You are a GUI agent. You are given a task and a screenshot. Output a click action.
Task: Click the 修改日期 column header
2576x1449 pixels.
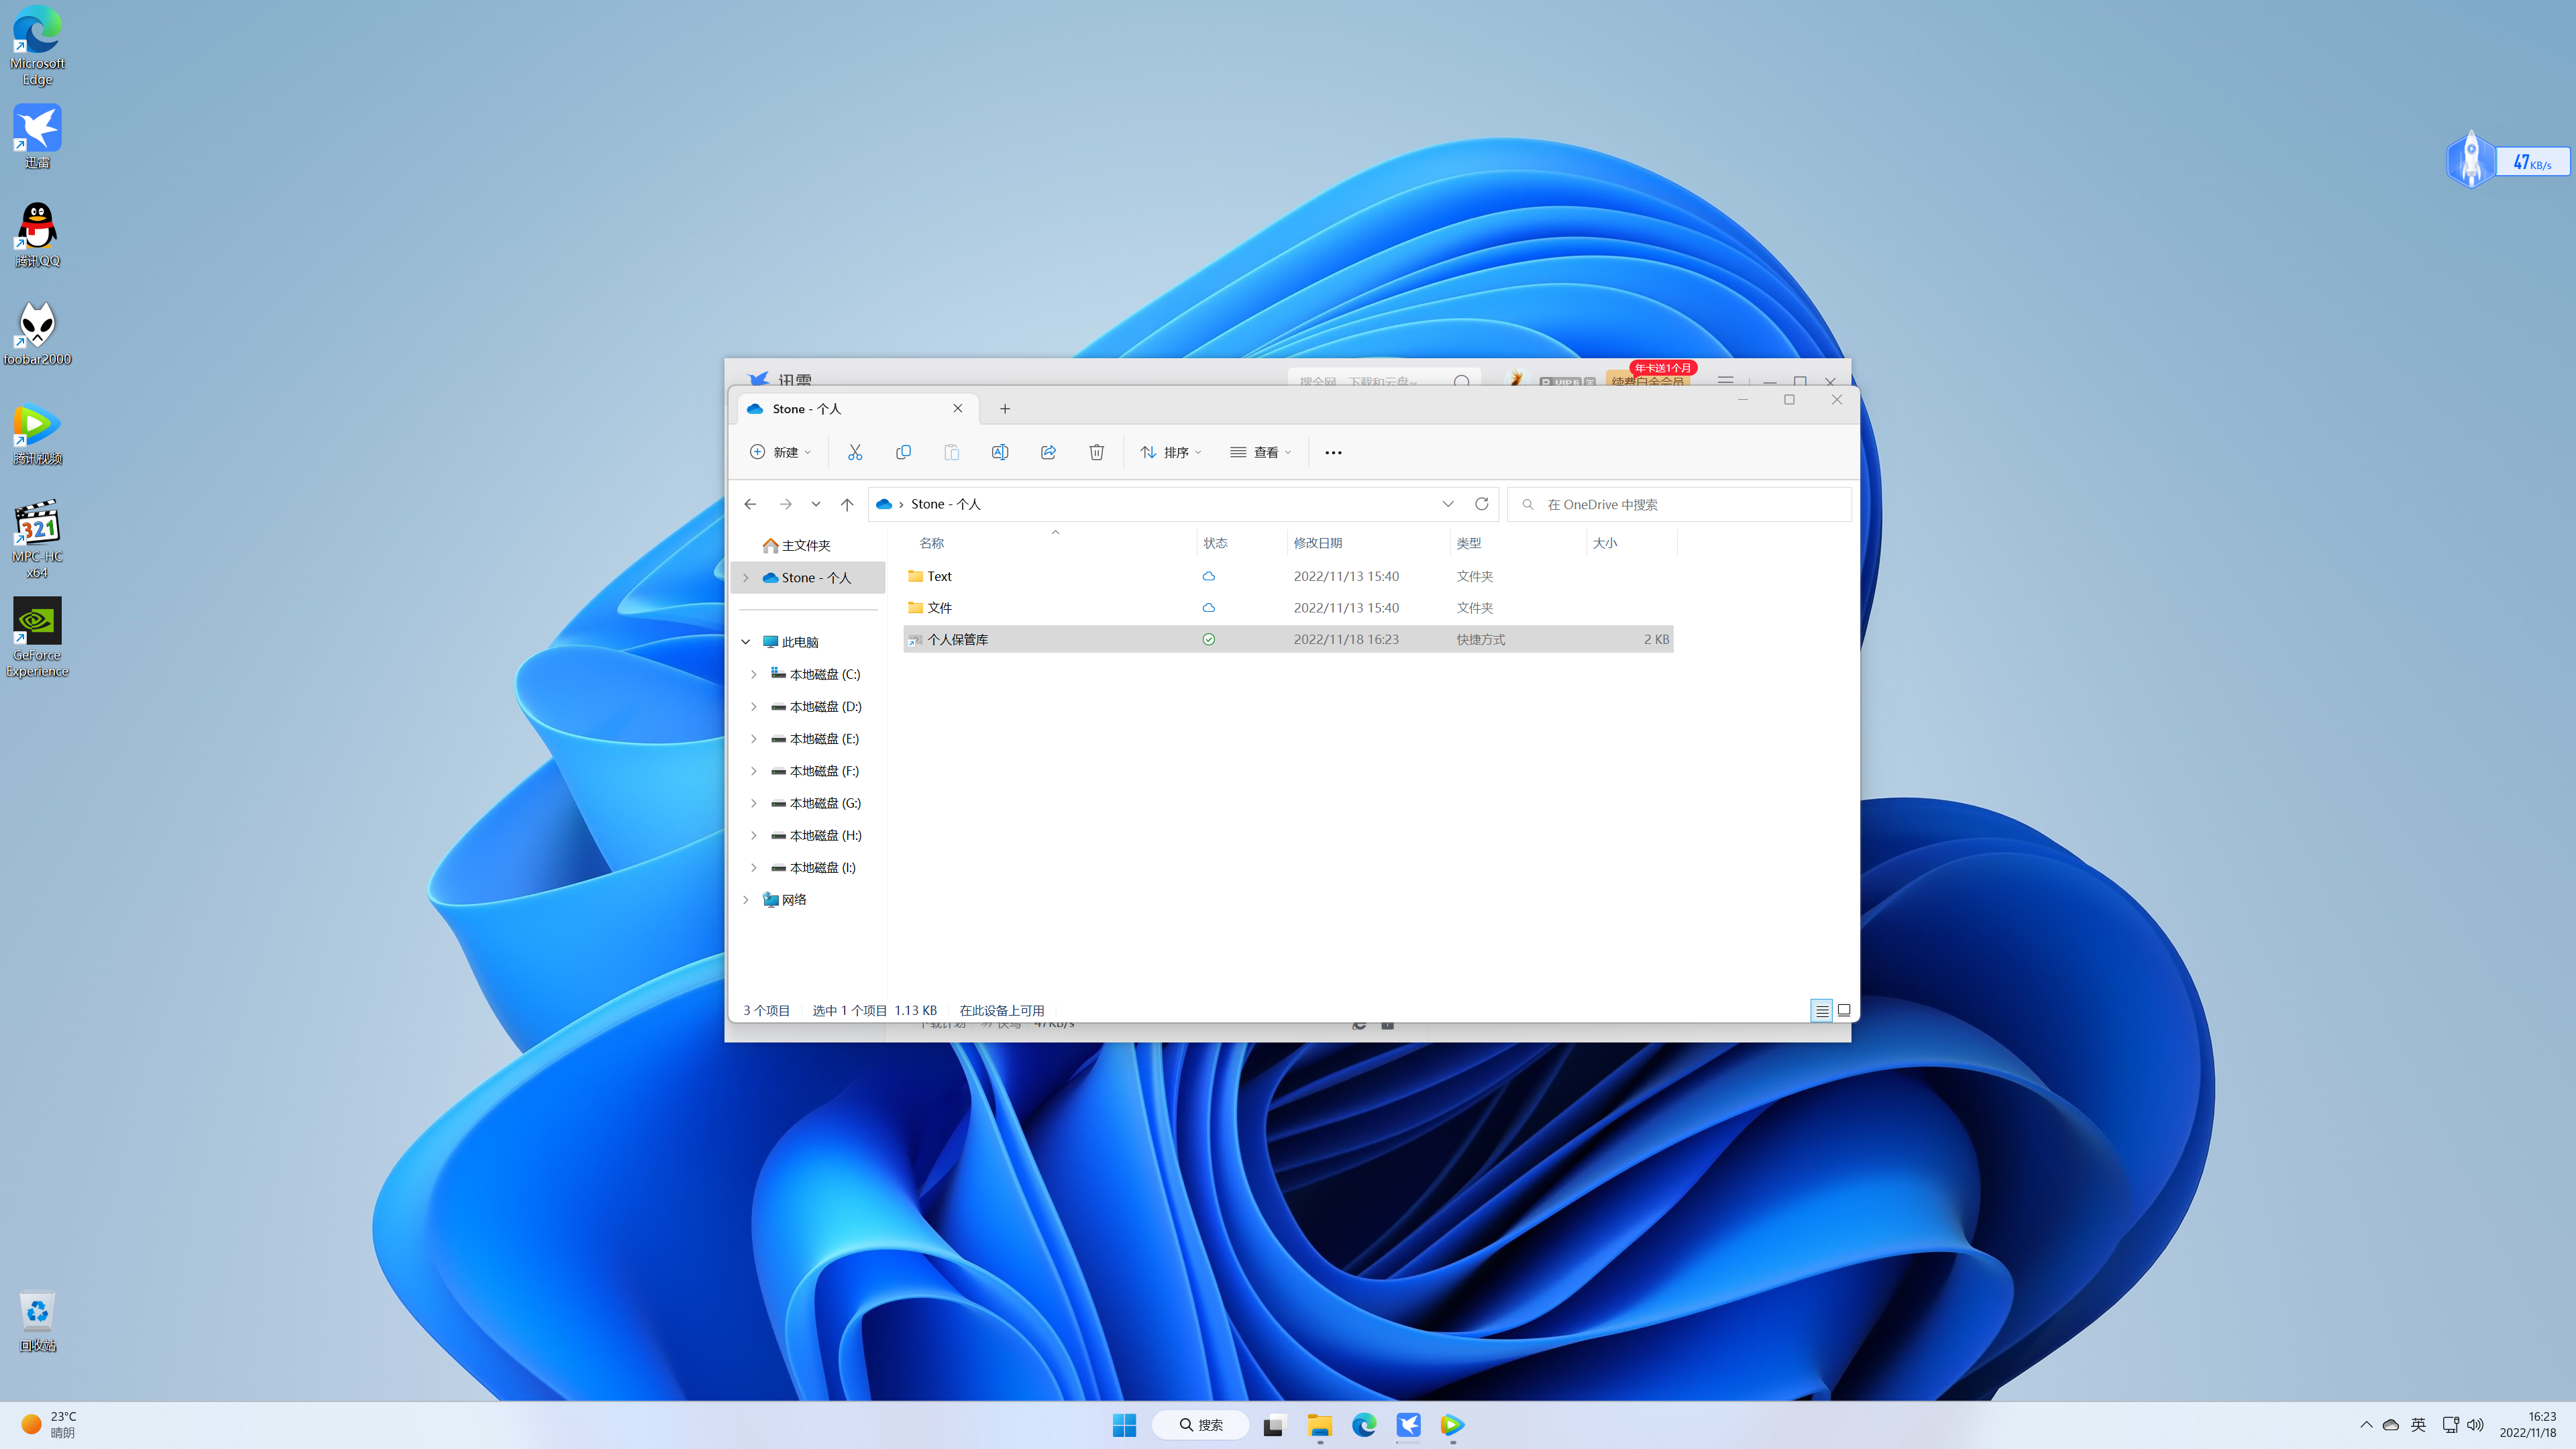point(1318,543)
